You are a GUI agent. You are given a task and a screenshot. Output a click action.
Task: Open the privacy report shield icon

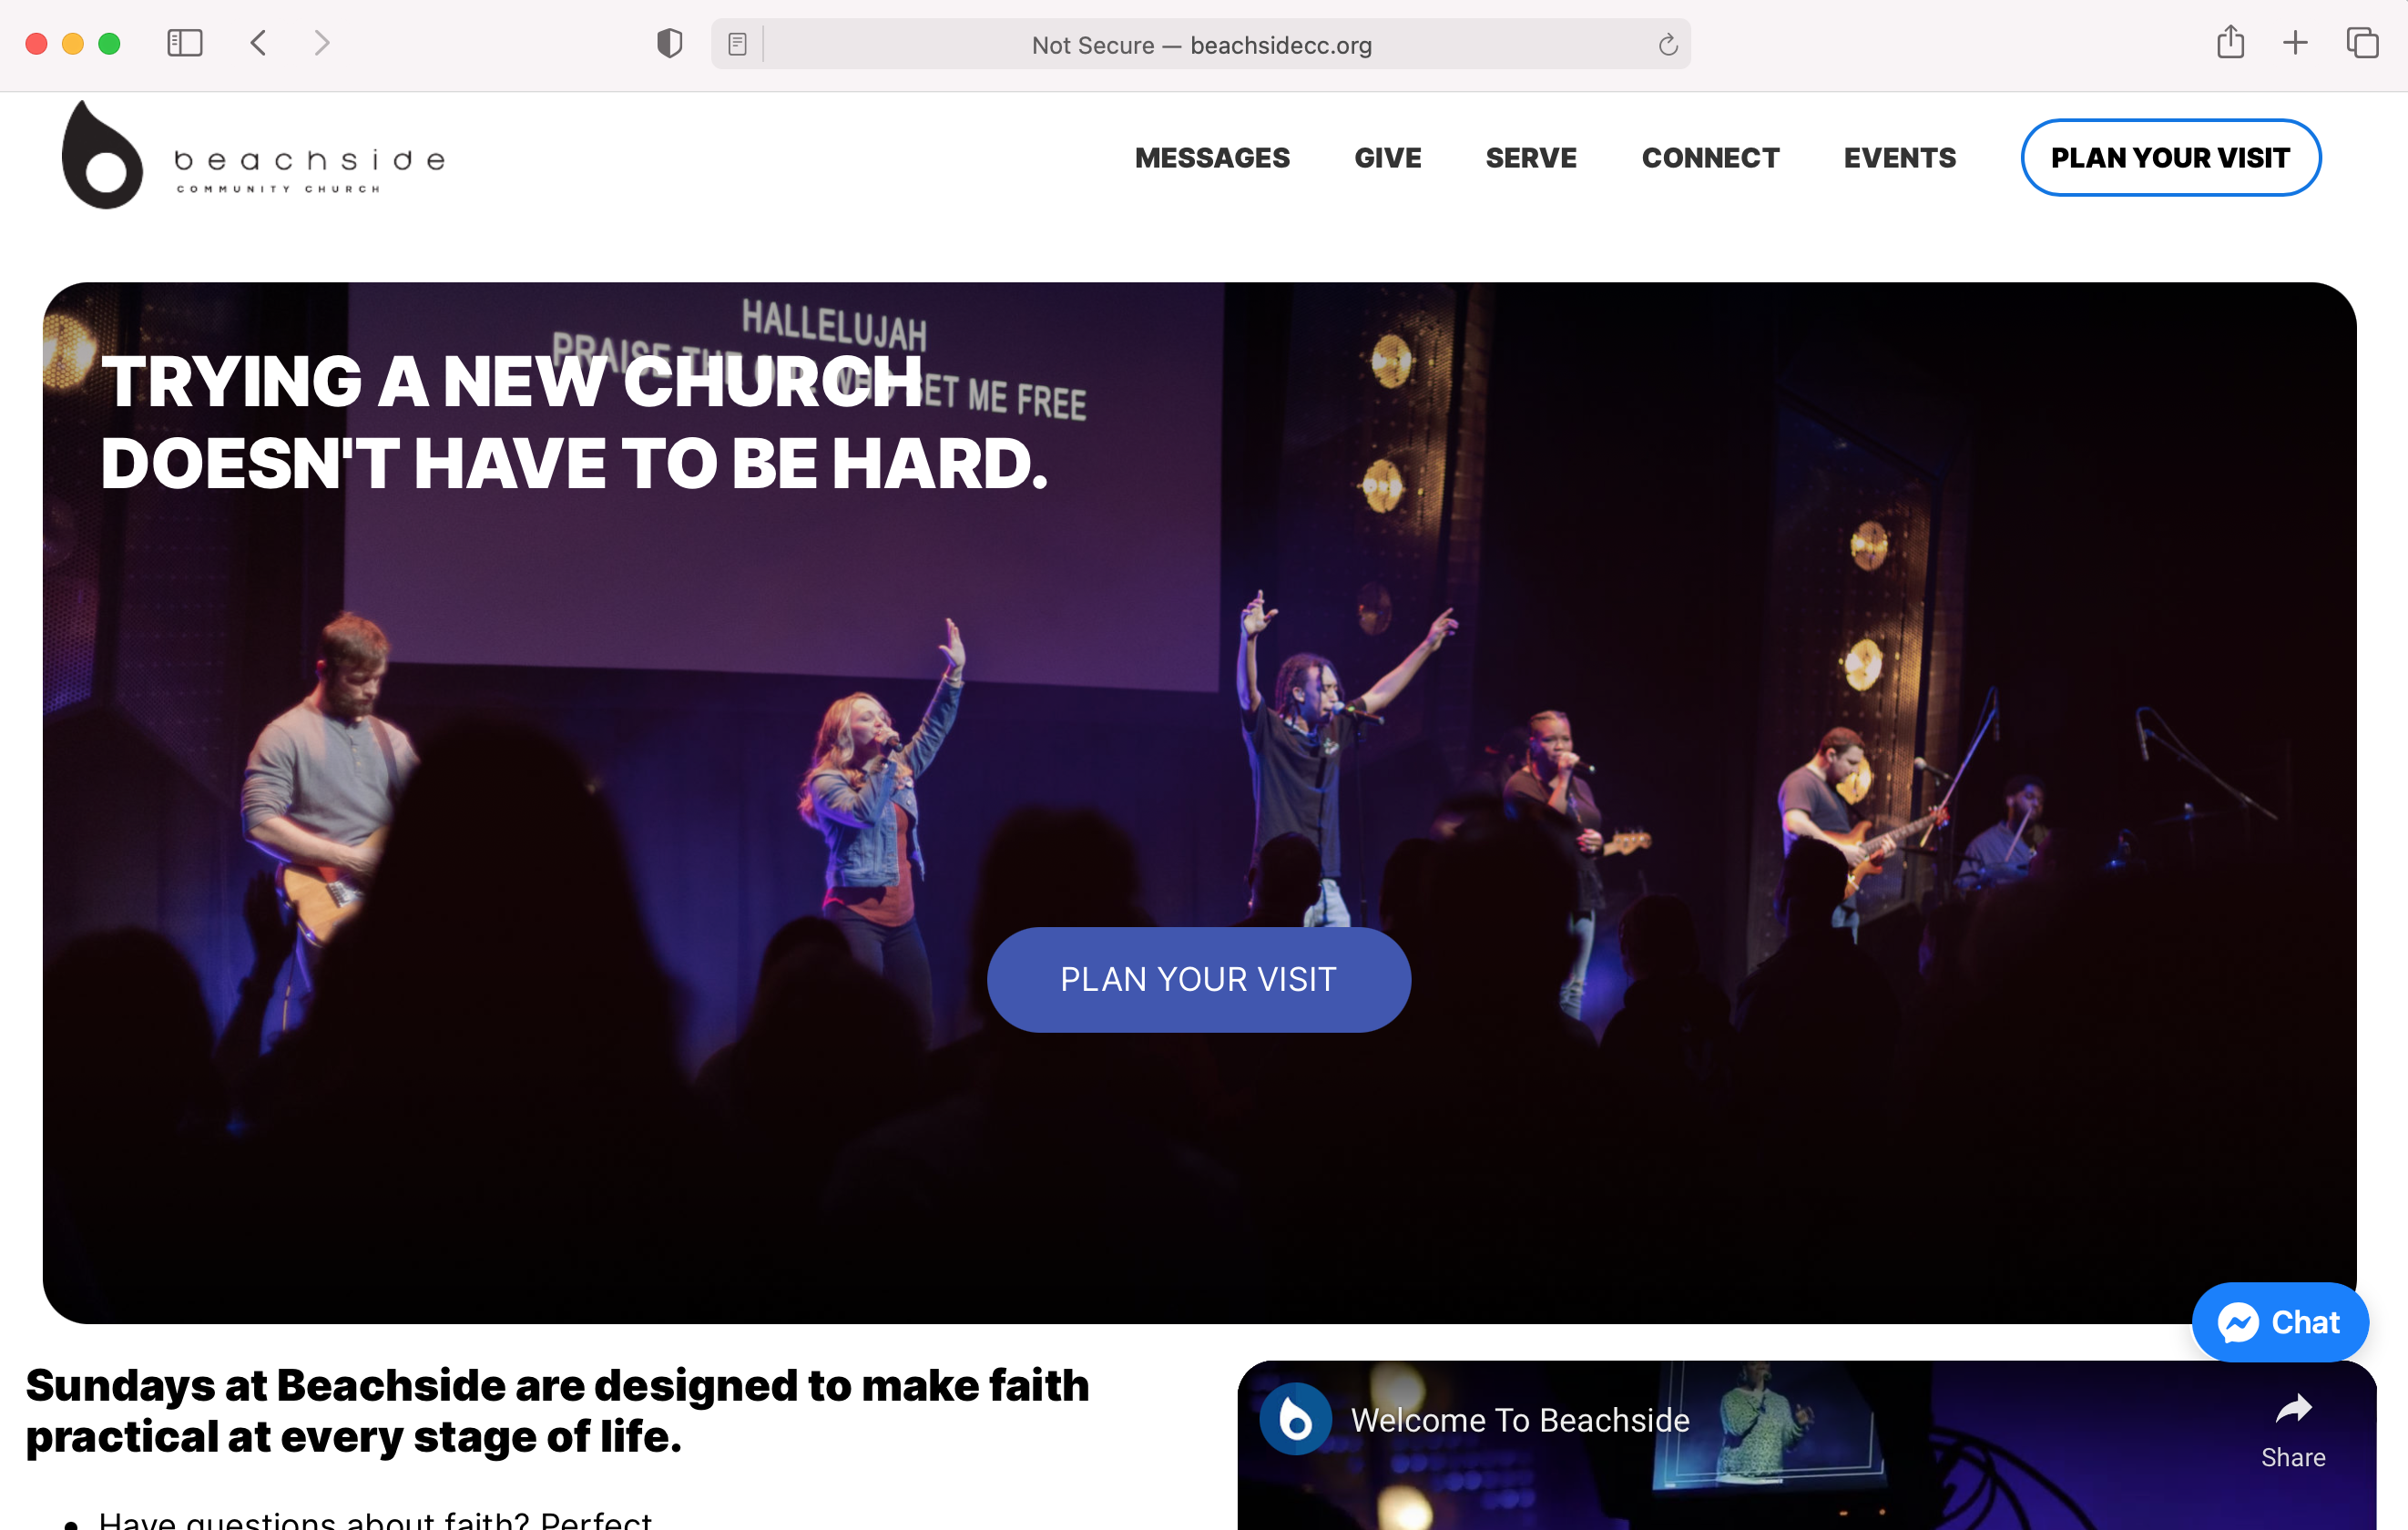pyautogui.click(x=669, y=44)
